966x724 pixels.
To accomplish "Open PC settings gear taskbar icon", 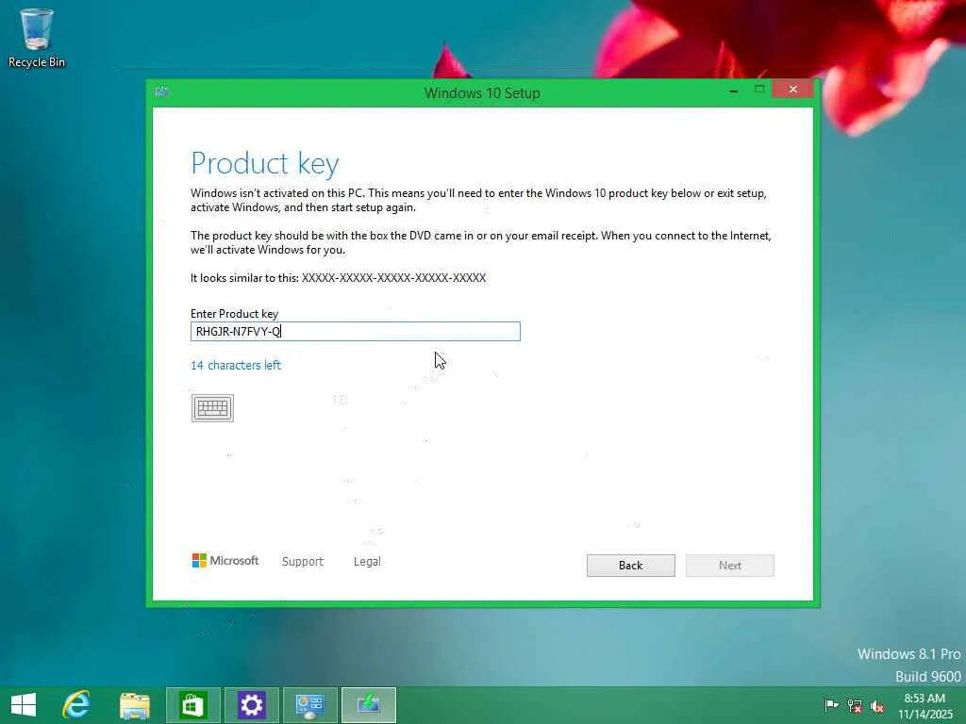I will click(x=251, y=705).
